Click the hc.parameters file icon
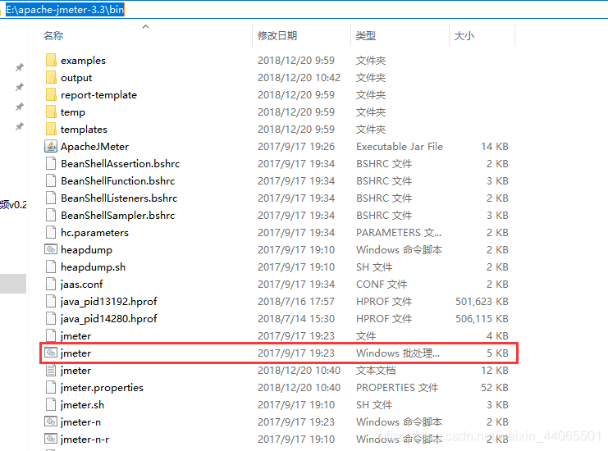The image size is (608, 451). pyautogui.click(x=51, y=233)
